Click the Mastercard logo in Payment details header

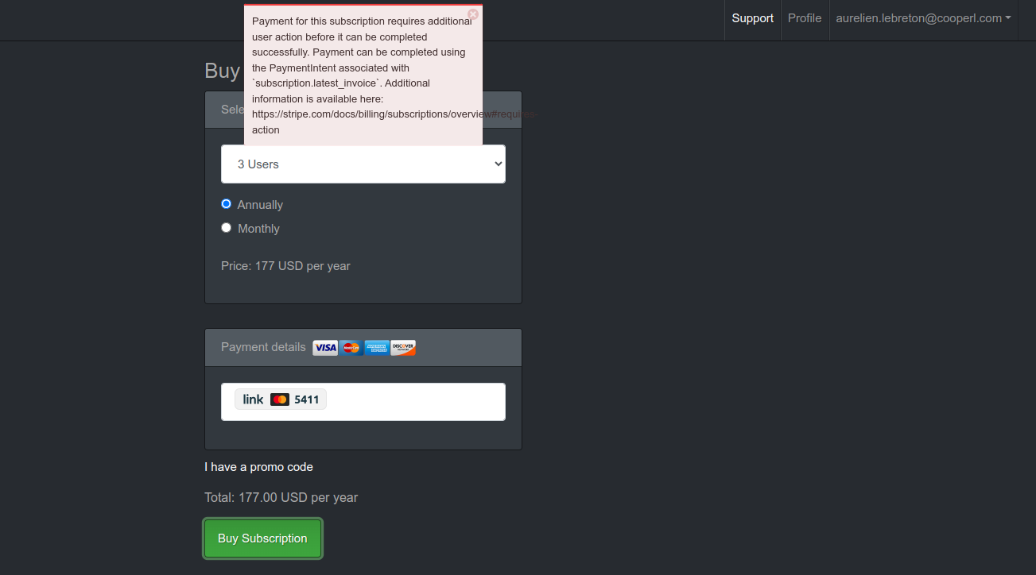(x=351, y=348)
